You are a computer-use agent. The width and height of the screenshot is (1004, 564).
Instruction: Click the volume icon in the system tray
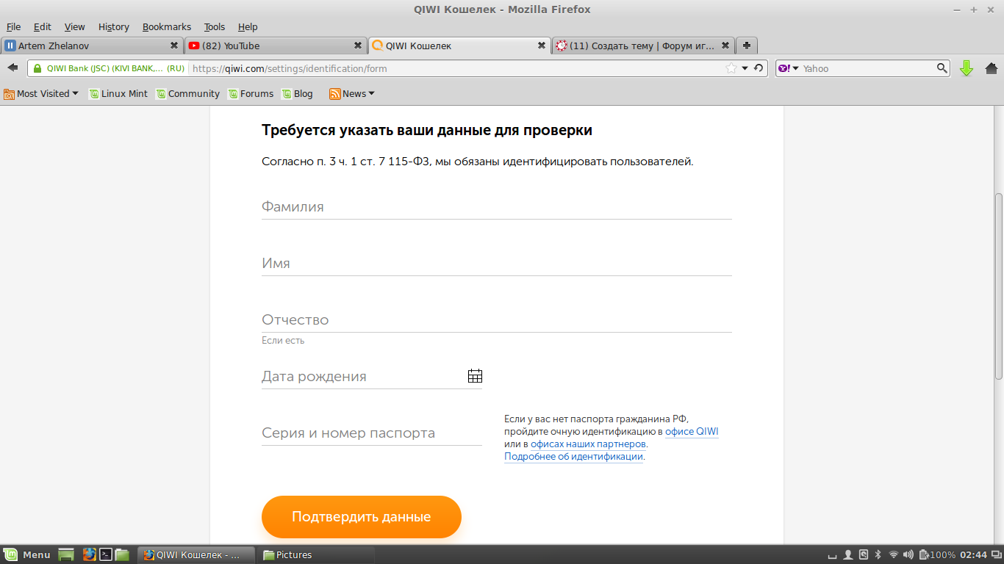tap(907, 555)
